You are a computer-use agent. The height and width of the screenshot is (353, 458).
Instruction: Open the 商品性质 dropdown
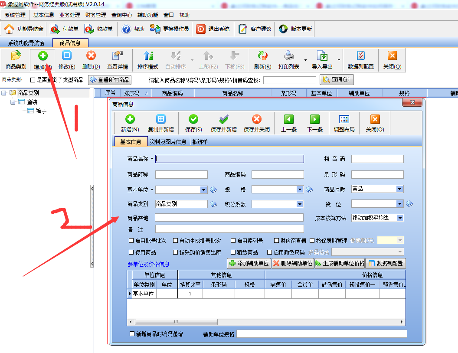coord(399,189)
